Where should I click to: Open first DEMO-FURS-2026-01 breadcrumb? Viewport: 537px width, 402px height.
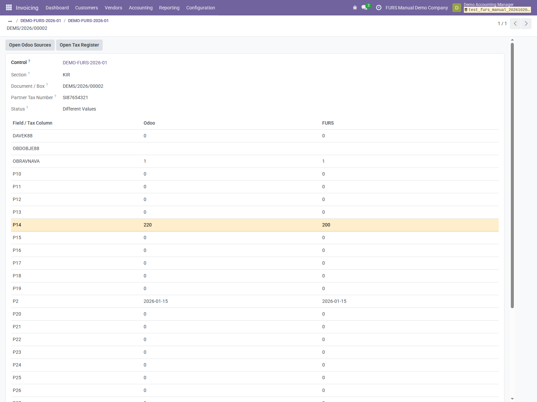41,21
